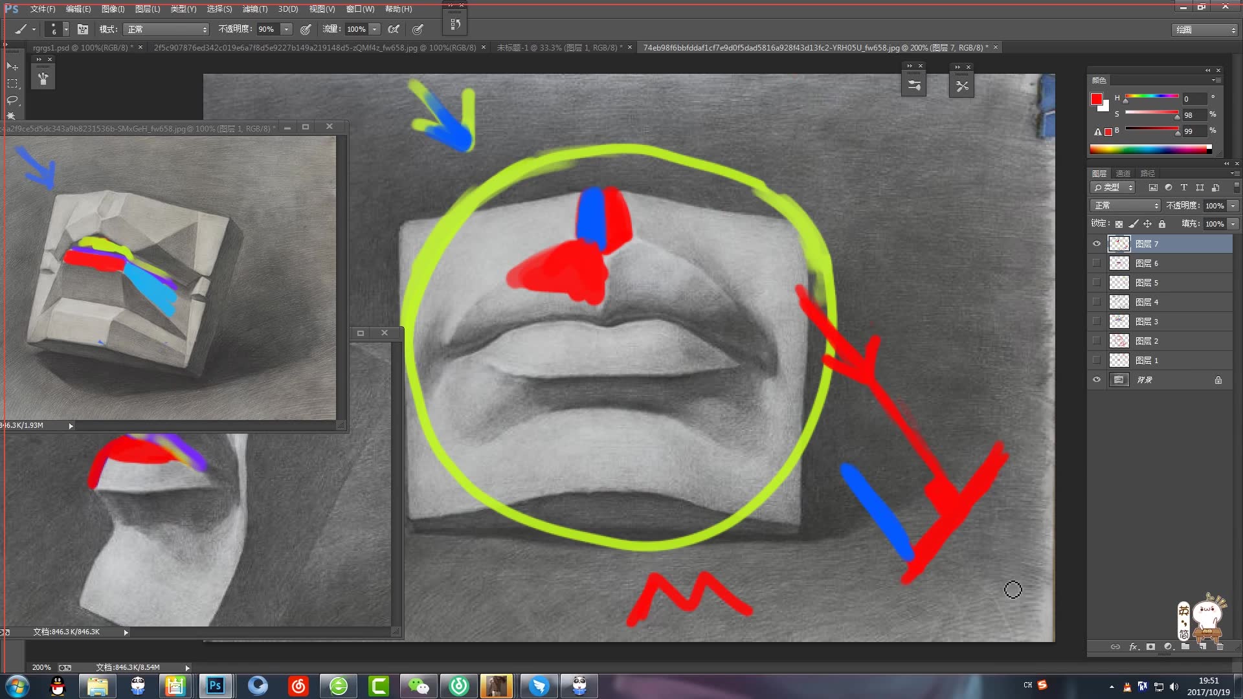
Task: Click the pressure-for-opacity icon
Action: [x=306, y=29]
